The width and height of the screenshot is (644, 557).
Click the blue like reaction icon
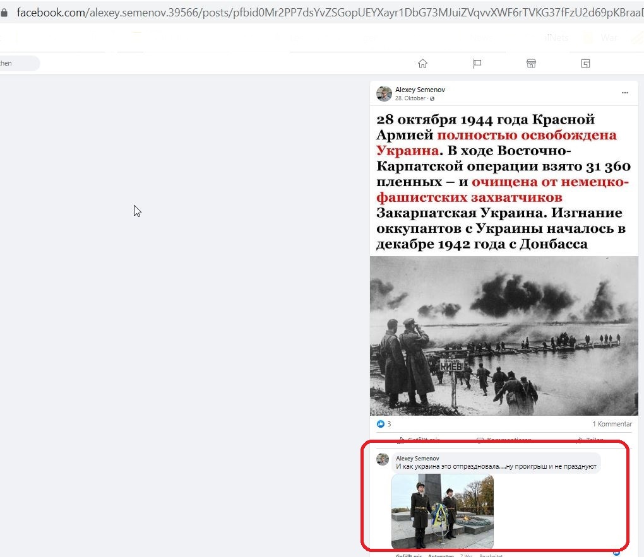point(380,424)
